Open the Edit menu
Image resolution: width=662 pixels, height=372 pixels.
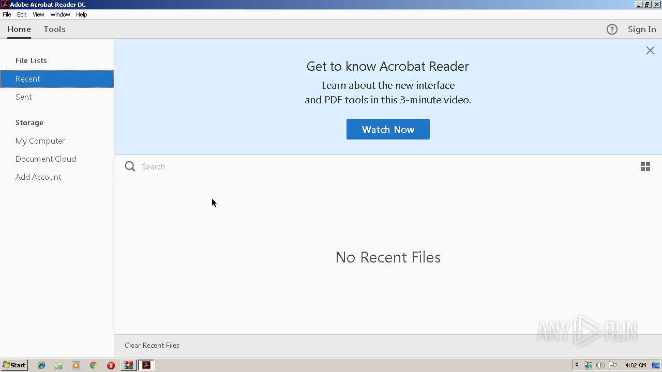tap(22, 14)
